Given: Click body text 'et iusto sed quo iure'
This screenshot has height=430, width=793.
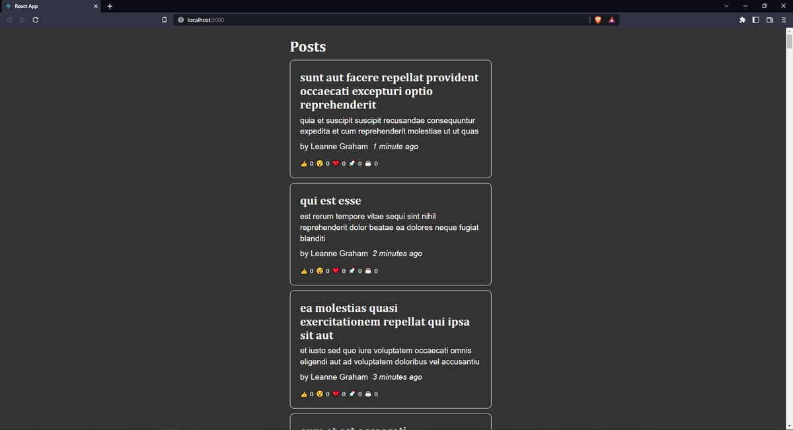Looking at the screenshot, I should 389,356.
